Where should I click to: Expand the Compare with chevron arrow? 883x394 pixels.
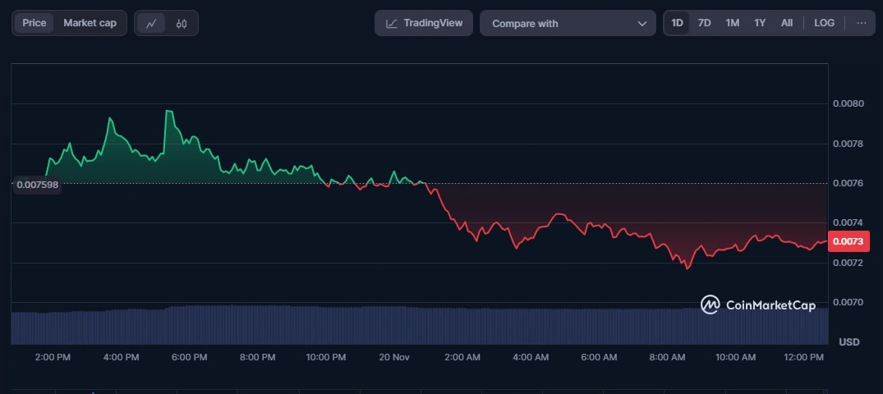click(642, 23)
